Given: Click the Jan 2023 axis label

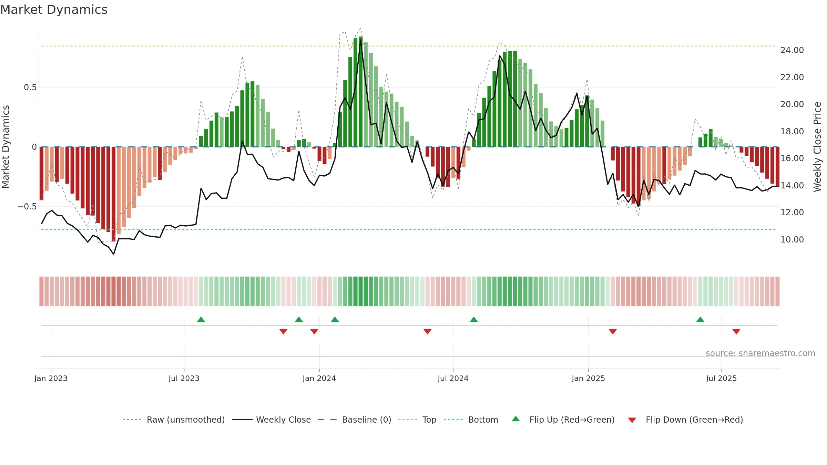Looking at the screenshot, I should click(x=51, y=378).
